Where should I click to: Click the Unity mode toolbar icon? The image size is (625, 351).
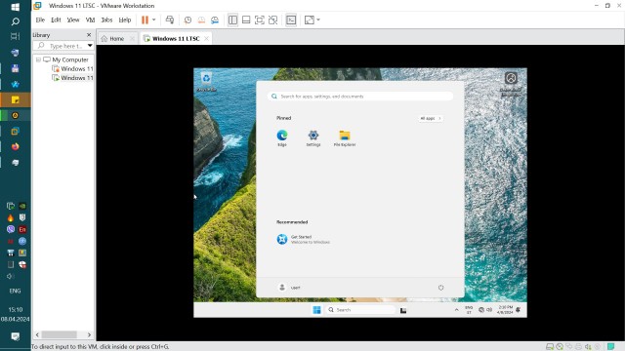click(x=273, y=19)
